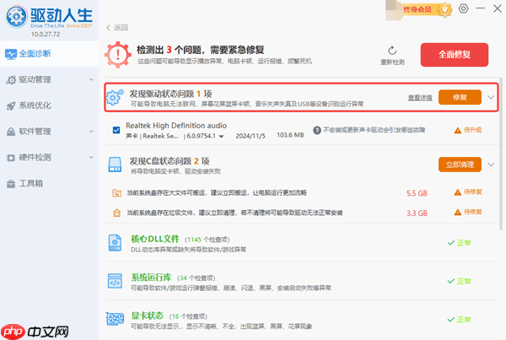
Task: Open the 硬件检测 menu item
Action: click(50, 158)
